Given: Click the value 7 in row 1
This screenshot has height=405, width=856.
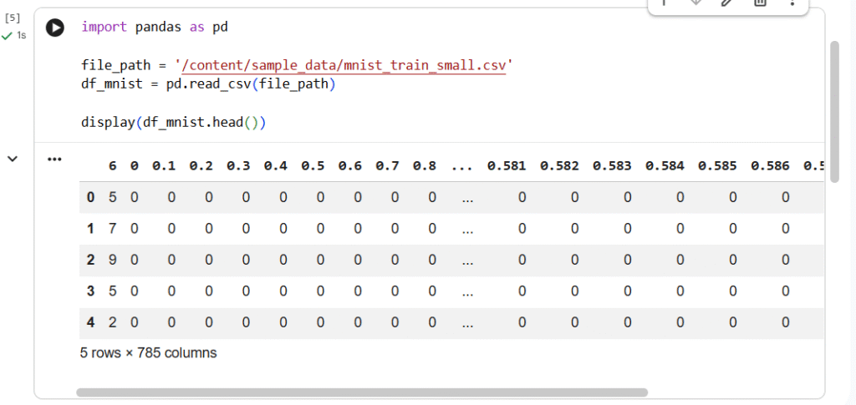Looking at the screenshot, I should point(113,229).
